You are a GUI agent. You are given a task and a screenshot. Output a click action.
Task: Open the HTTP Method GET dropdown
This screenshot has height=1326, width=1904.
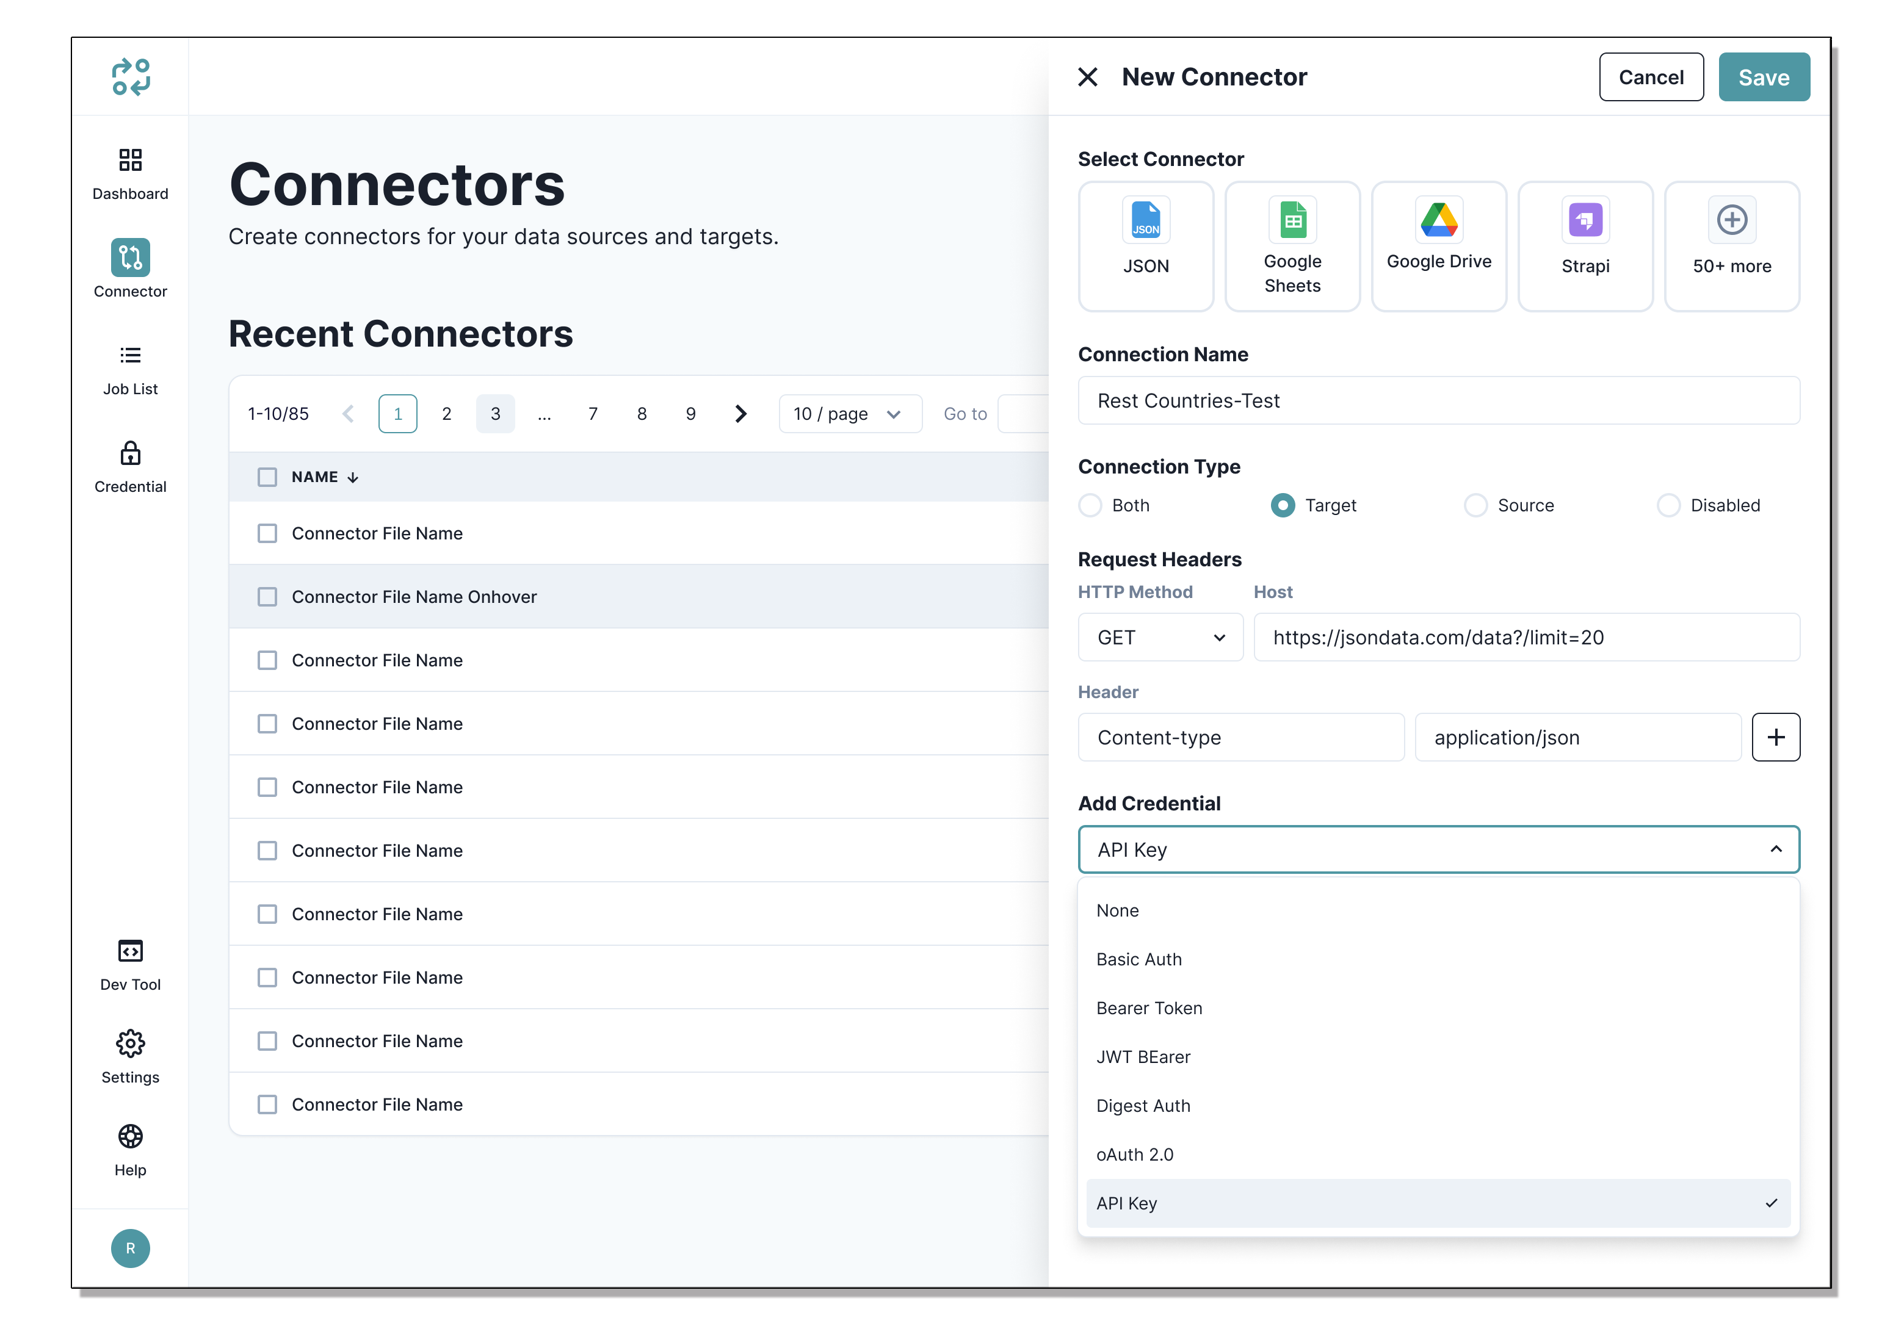(x=1159, y=636)
